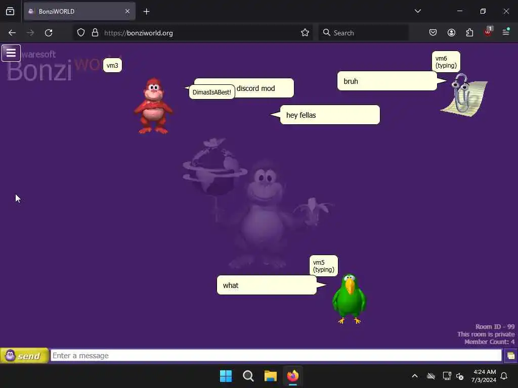Open the Extensions puzzle icon

click(469, 33)
